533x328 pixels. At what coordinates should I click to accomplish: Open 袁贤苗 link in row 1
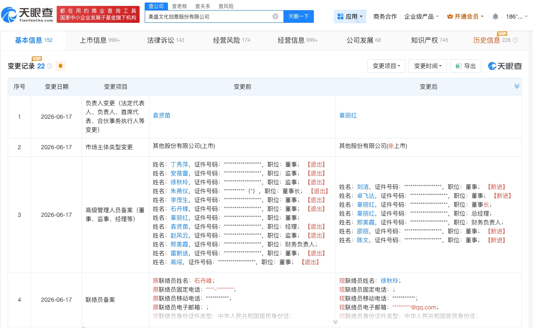click(x=162, y=115)
